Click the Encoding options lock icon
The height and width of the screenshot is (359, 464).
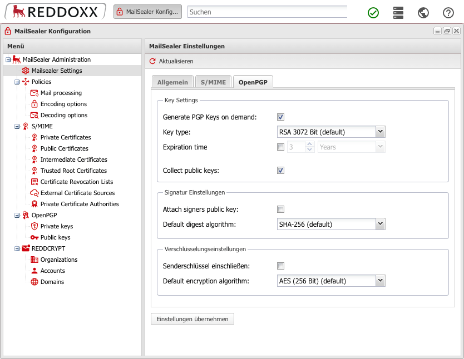pyautogui.click(x=34, y=104)
